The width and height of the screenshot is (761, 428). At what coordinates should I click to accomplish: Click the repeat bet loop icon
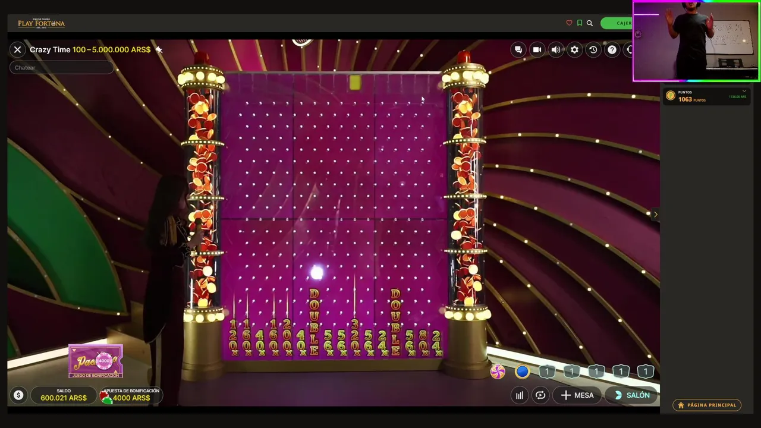click(540, 395)
